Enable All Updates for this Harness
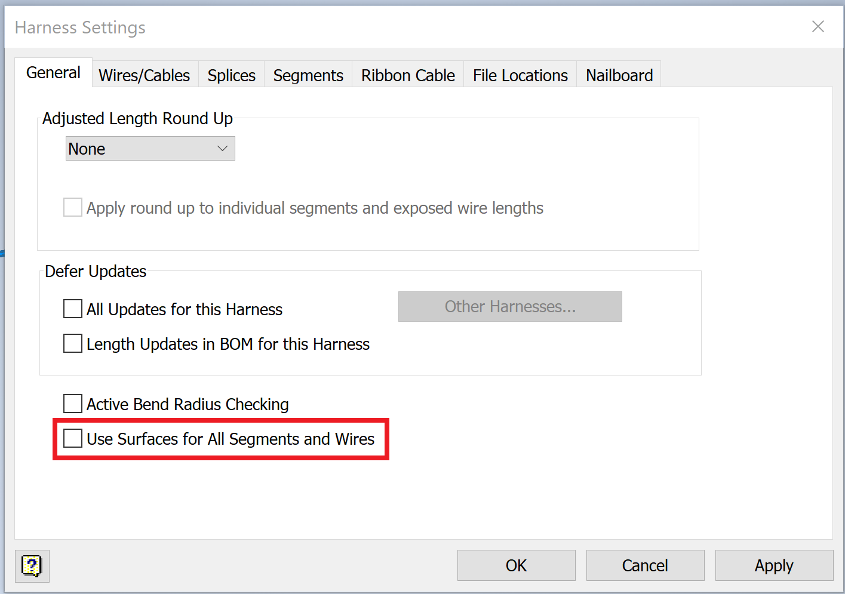845x594 pixels. coord(72,309)
